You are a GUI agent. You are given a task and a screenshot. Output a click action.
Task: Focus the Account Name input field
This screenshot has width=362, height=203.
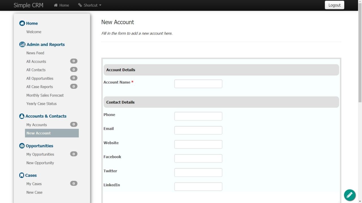tap(198, 84)
